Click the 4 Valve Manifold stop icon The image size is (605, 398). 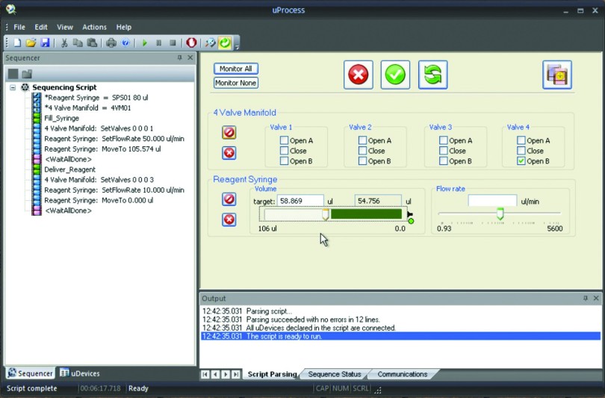click(229, 132)
